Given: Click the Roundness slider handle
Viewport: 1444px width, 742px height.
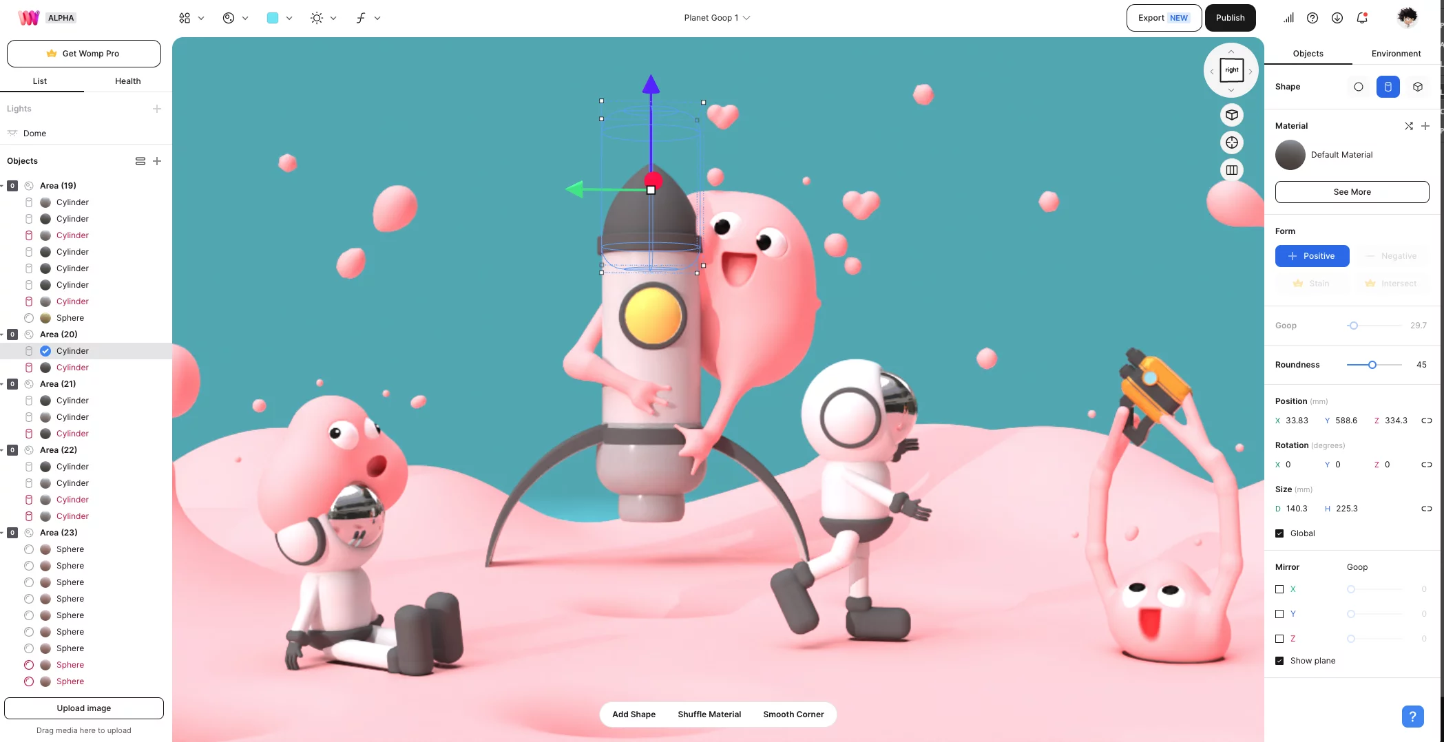Looking at the screenshot, I should 1372,365.
